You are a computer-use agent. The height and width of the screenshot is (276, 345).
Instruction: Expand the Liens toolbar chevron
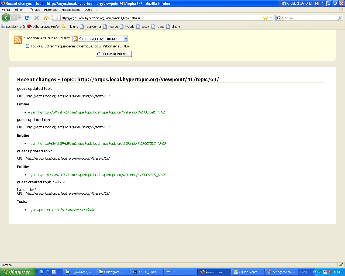point(310,271)
